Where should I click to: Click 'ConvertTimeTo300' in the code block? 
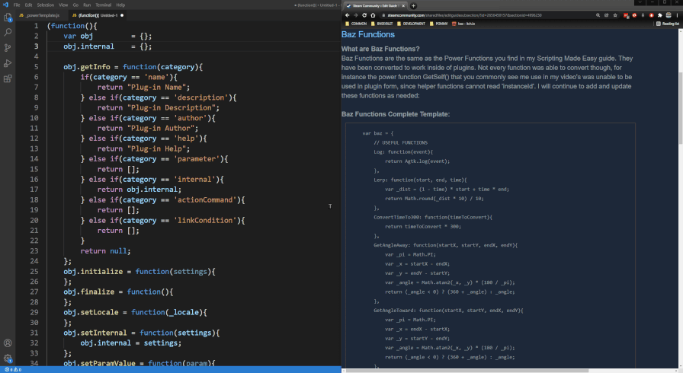pos(398,217)
